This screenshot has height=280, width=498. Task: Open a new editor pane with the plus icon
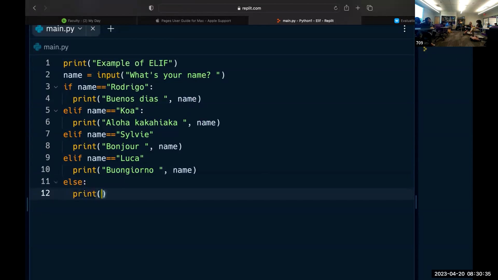[111, 29]
